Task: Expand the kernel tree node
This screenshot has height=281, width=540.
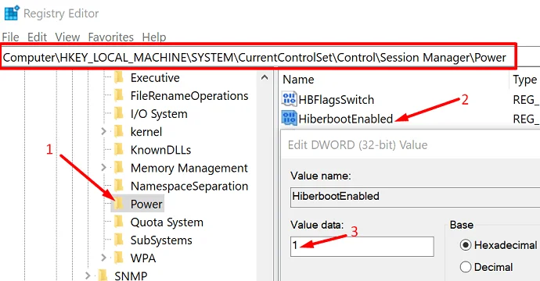Action: (x=103, y=132)
